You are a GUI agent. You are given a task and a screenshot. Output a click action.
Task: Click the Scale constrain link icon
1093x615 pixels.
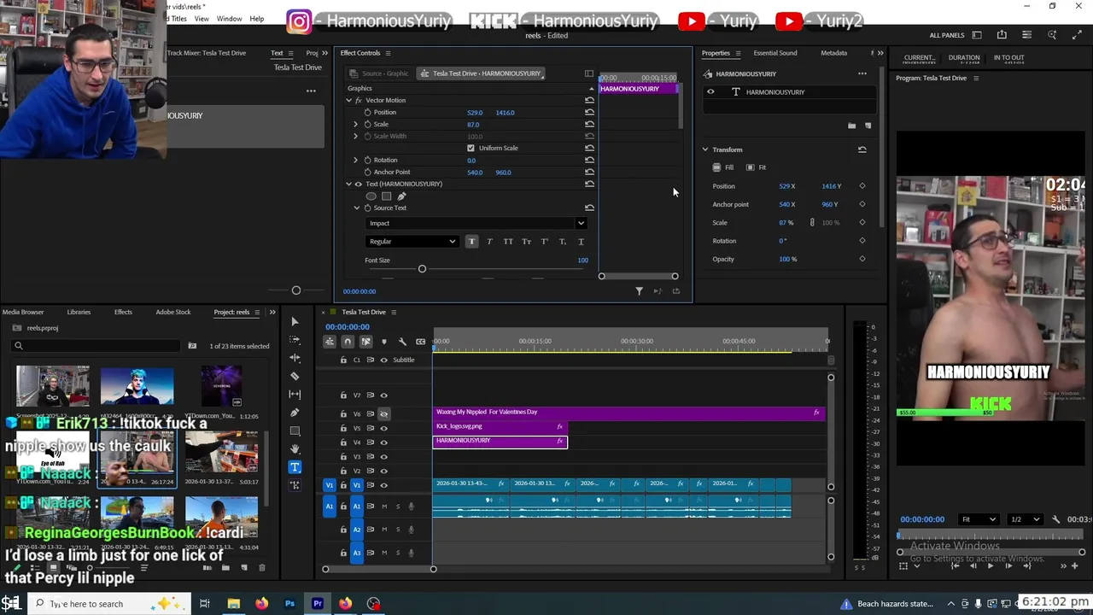[x=812, y=223]
